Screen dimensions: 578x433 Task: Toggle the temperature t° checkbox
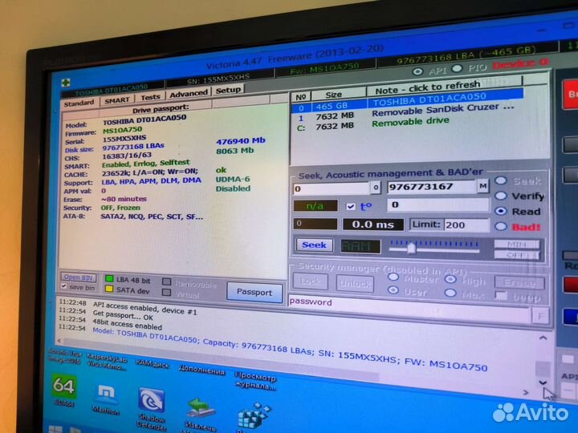(351, 207)
